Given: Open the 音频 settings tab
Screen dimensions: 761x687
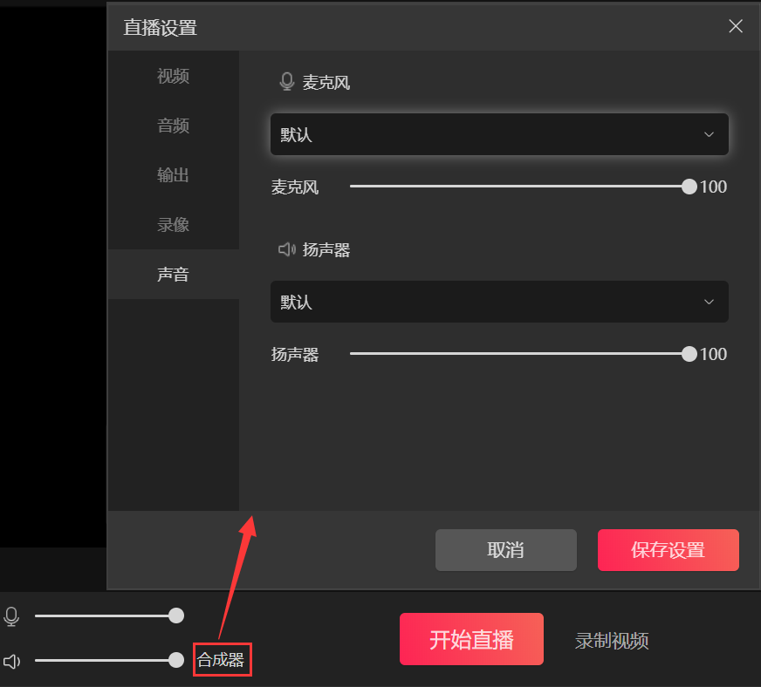Looking at the screenshot, I should coord(174,126).
